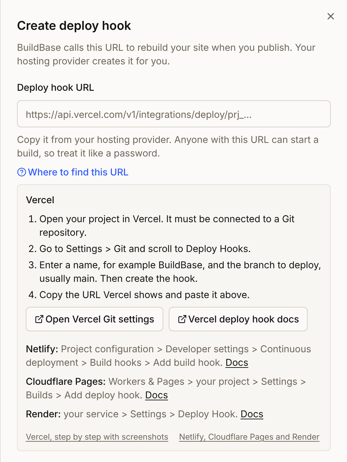Click the Netlify: label text

tap(42, 349)
